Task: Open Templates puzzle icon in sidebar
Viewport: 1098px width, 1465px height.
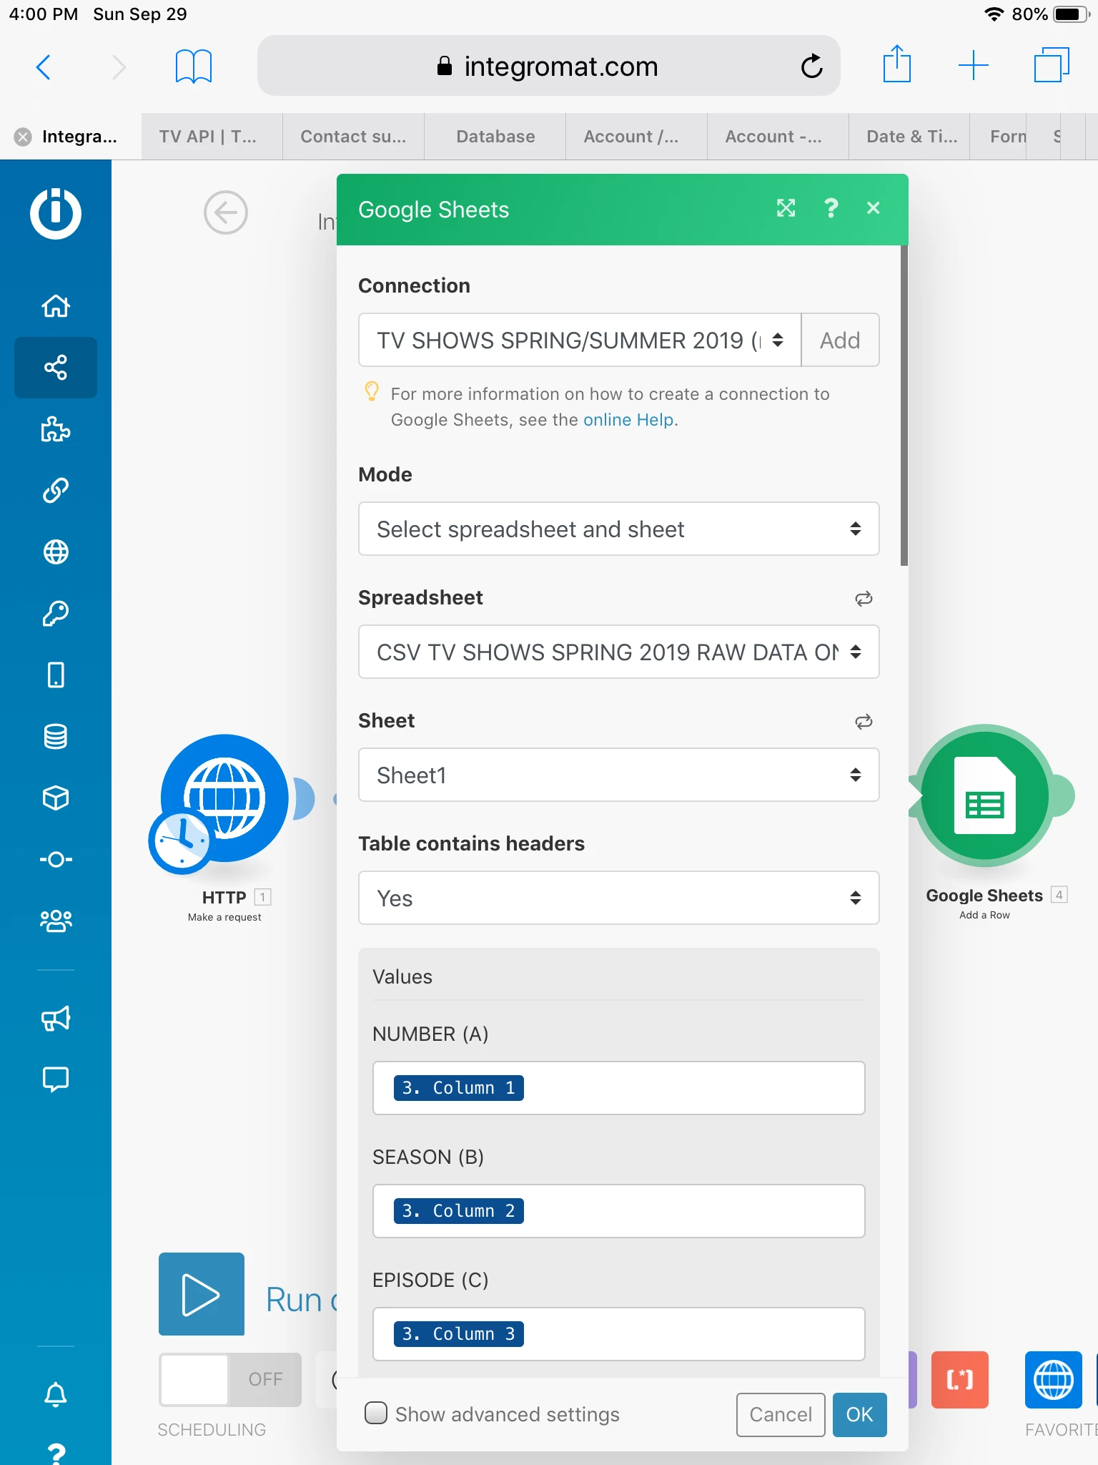Action: click(x=56, y=429)
